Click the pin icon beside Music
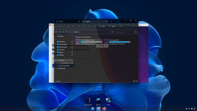 click(72, 52)
